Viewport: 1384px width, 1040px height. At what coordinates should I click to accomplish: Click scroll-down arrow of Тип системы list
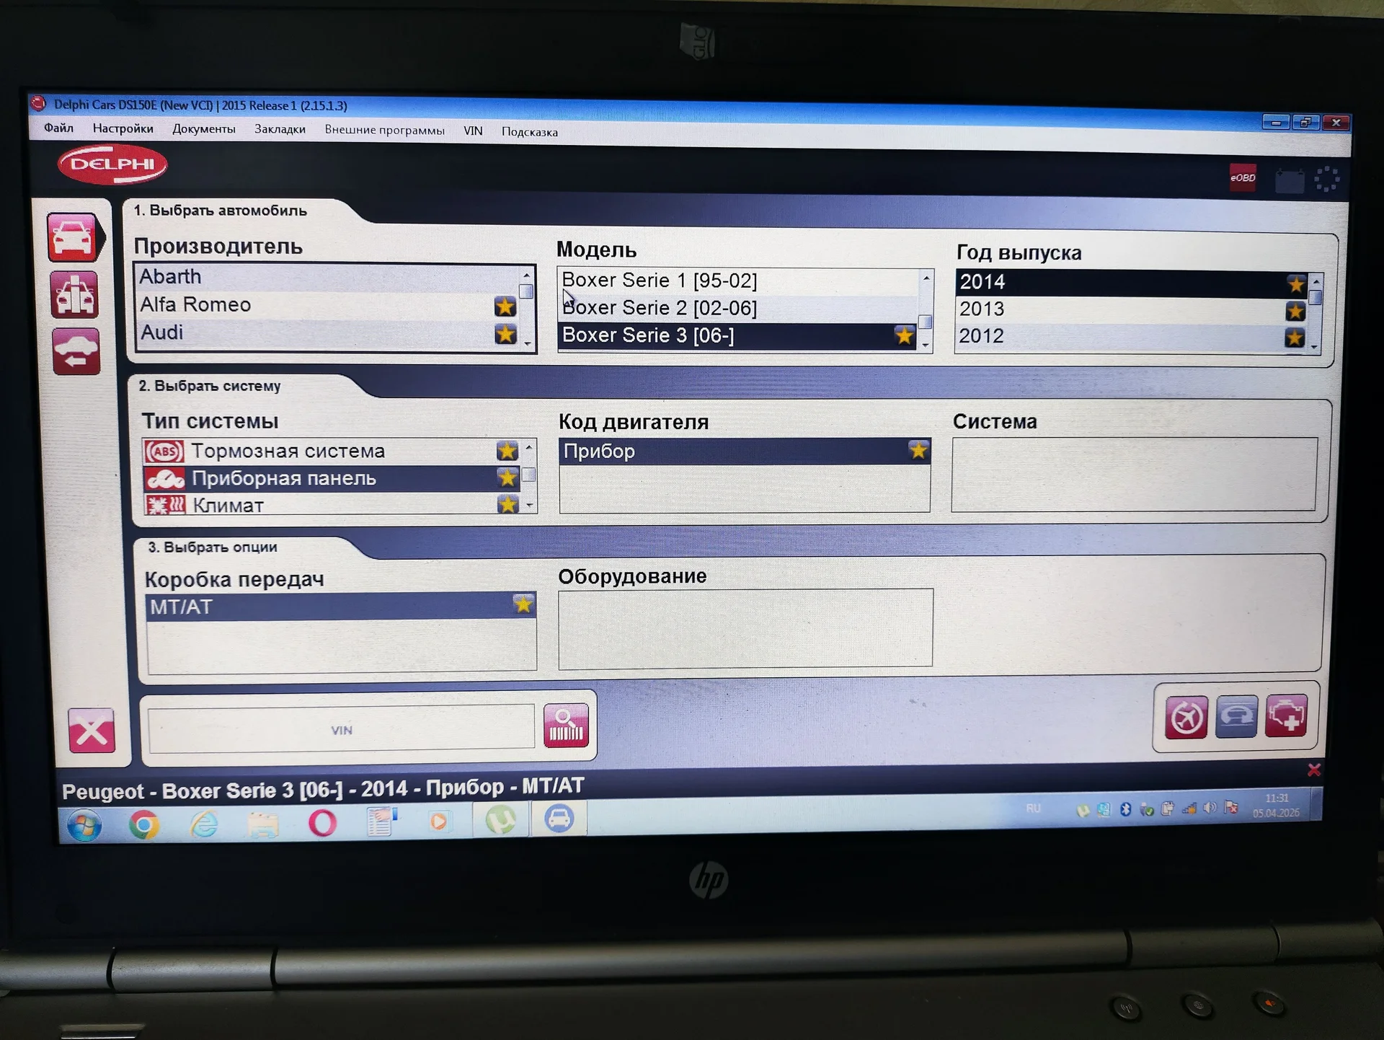tap(530, 506)
